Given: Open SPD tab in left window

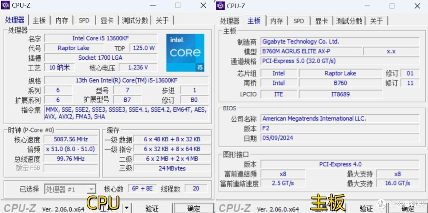Looking at the screenshot, I should (x=84, y=21).
